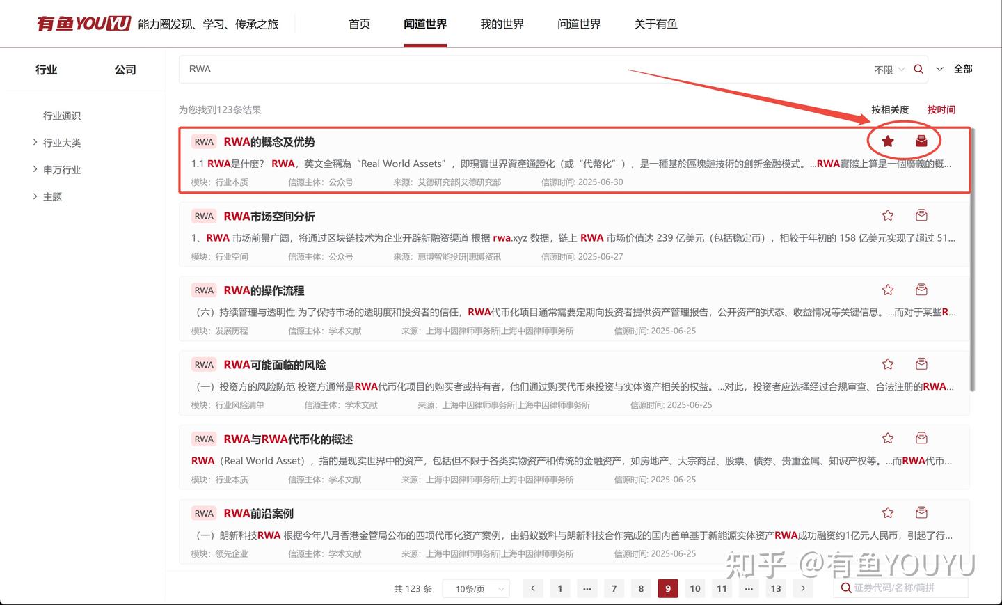Star the RWA前沿案例 result
1002x605 pixels.
(x=887, y=512)
